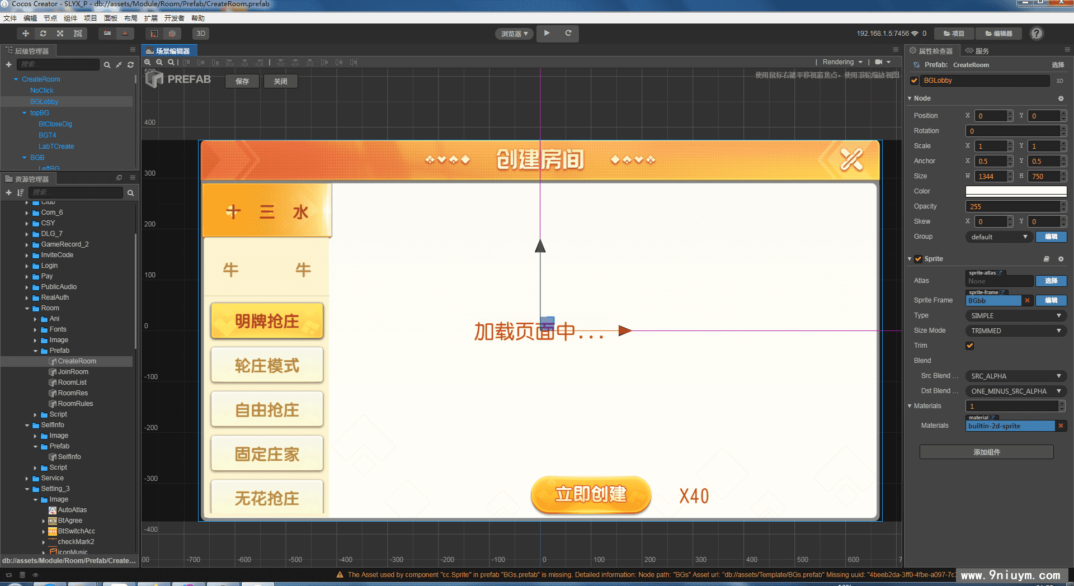Click the 保存 button in scene editor

[242, 81]
